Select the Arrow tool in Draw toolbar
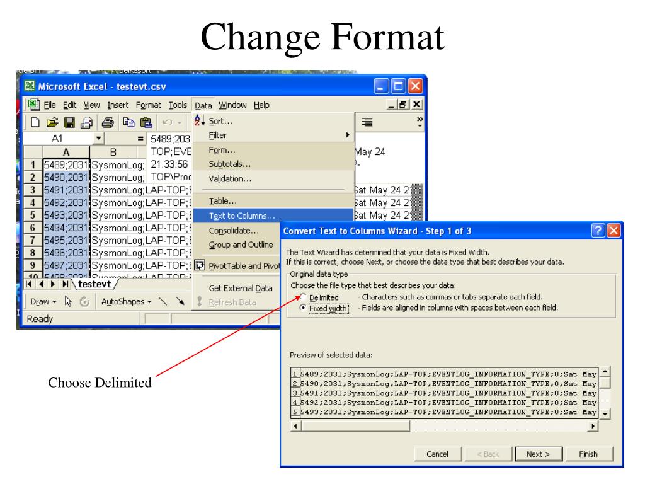 pos(180,302)
